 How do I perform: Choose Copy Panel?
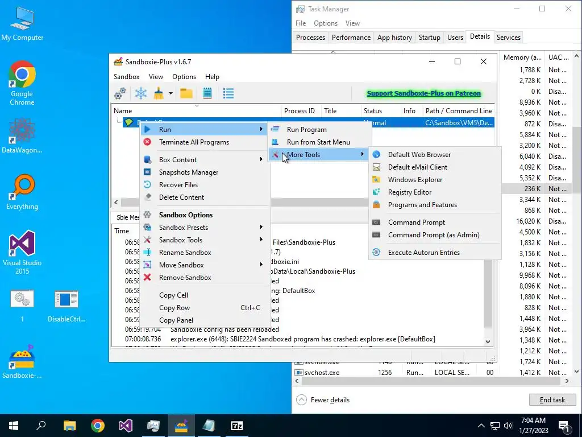pyautogui.click(x=176, y=320)
